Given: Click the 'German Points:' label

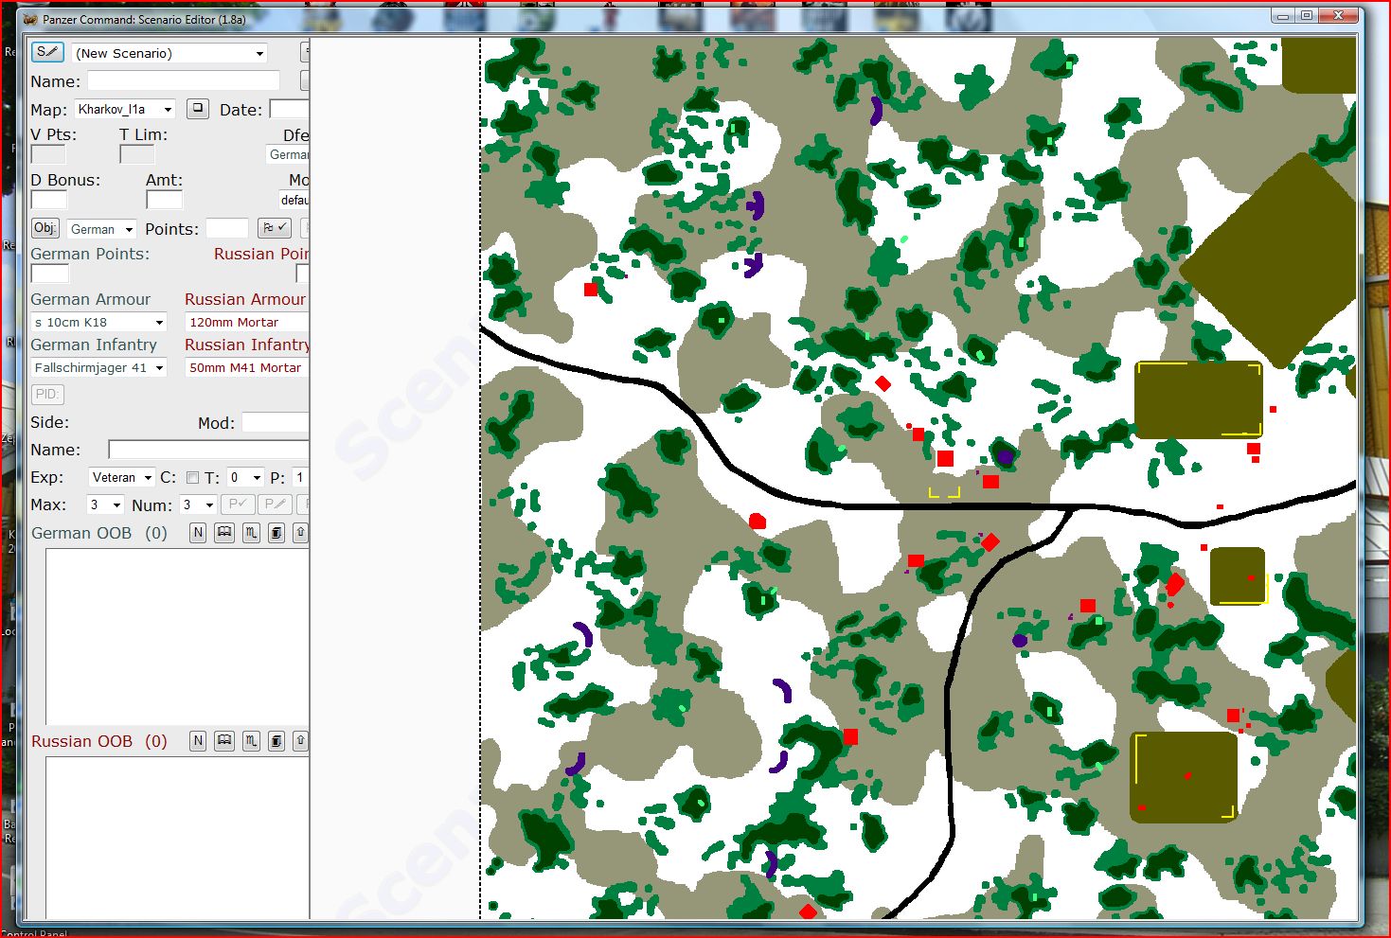Looking at the screenshot, I should point(90,254).
